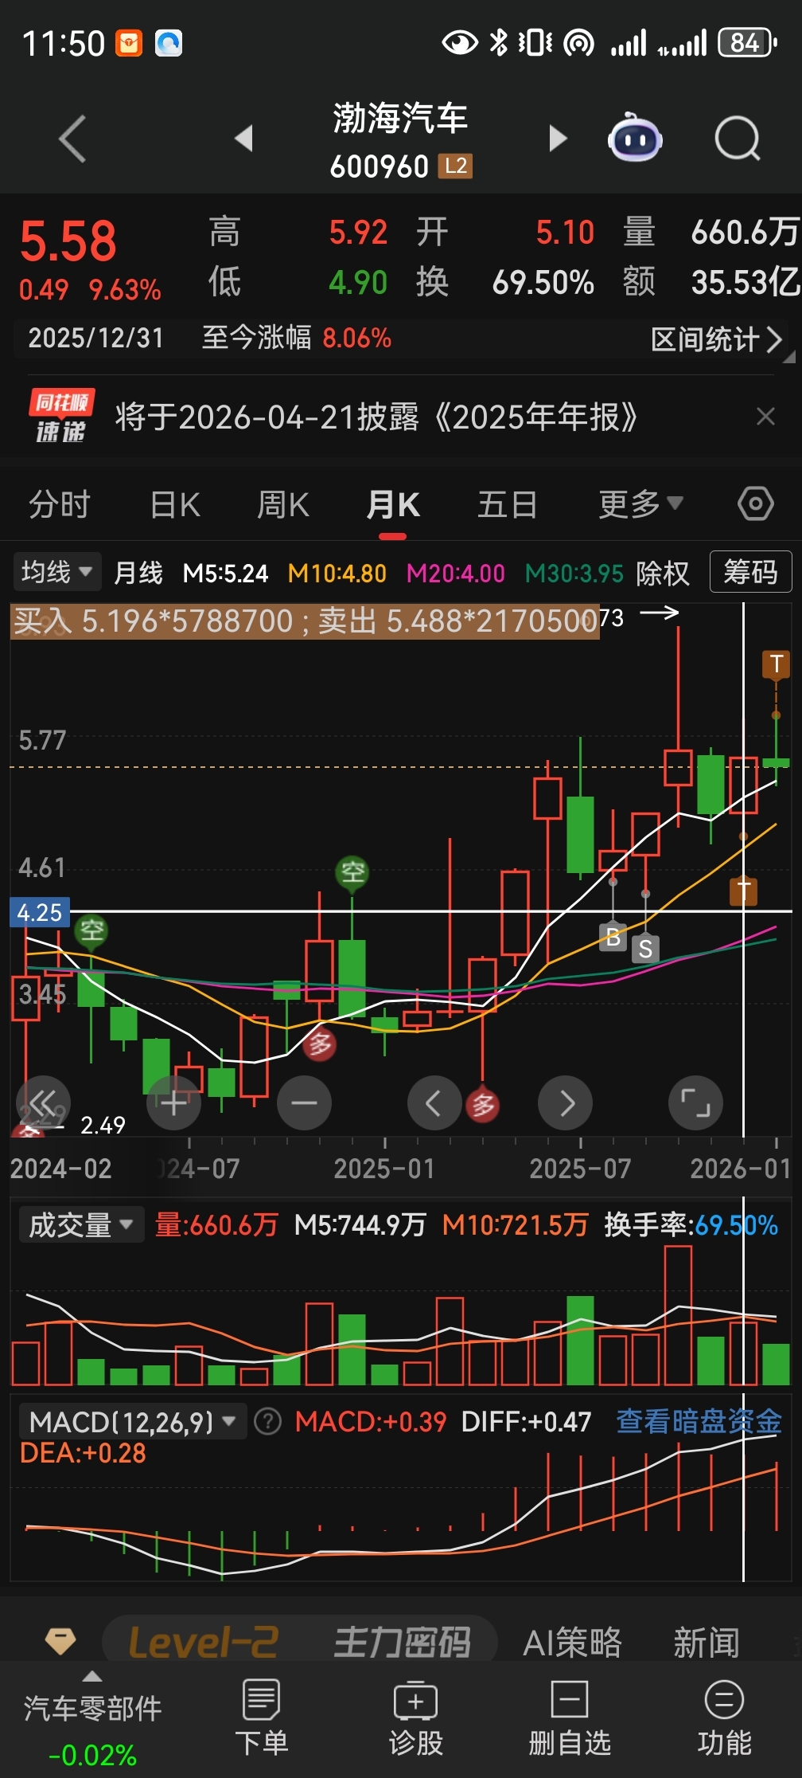Screen dimensions: 802x1778
Task: Tap the 4.25 crosshair price label
Action: coord(40,912)
